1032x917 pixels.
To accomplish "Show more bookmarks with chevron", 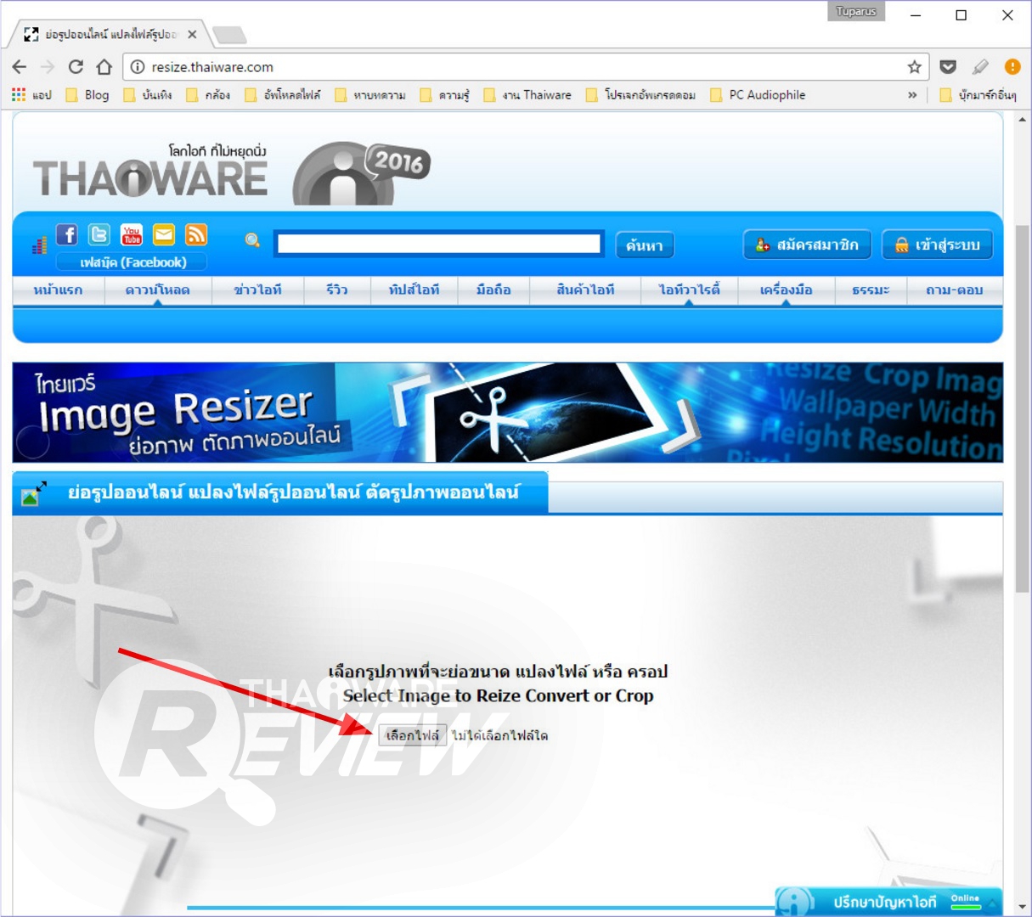I will pyautogui.click(x=912, y=95).
